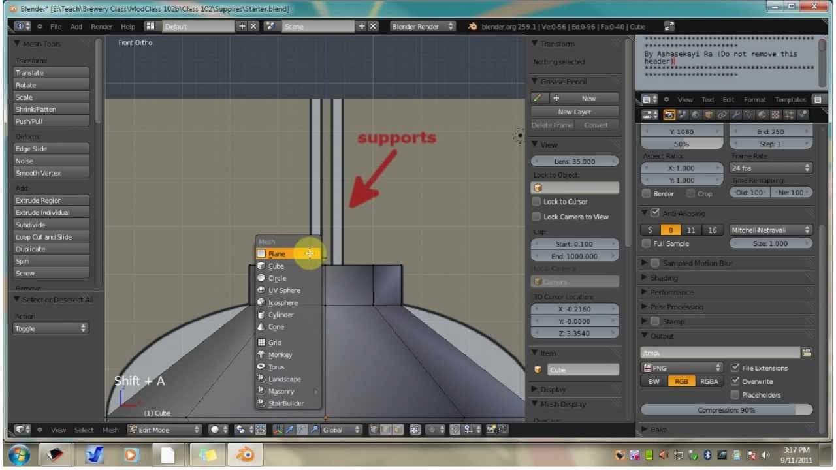836x470 pixels.
Task: Open the Edit Mode dropdown
Action: (164, 430)
